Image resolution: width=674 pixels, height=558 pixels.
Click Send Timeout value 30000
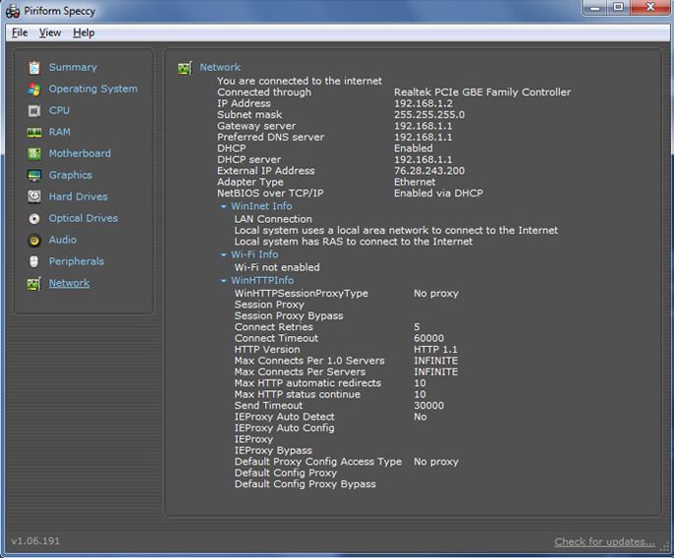click(428, 405)
